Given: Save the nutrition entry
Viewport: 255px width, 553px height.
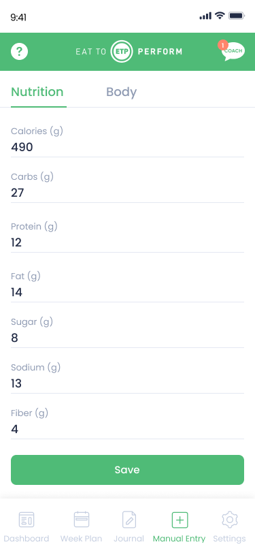Looking at the screenshot, I should [x=128, y=470].
